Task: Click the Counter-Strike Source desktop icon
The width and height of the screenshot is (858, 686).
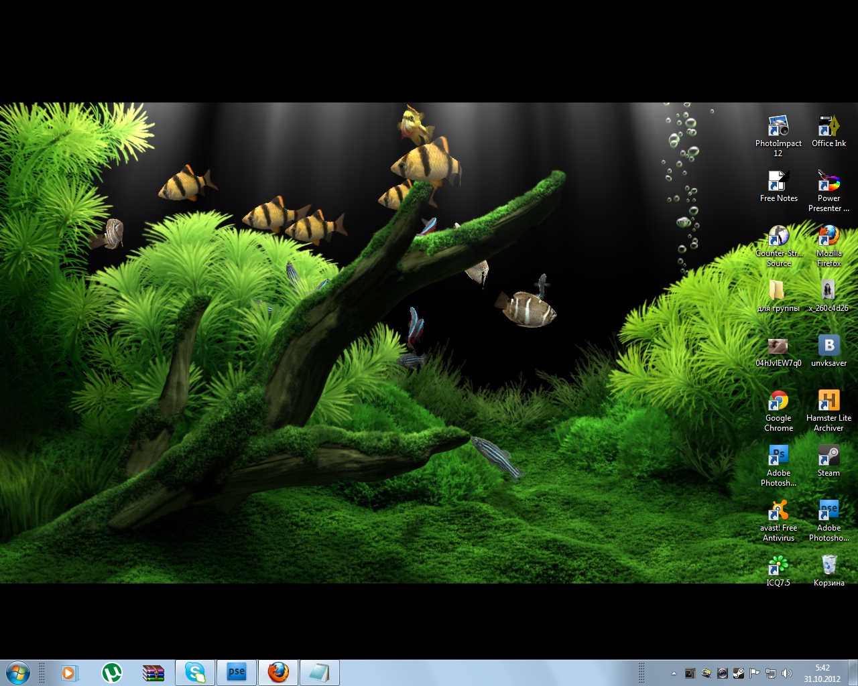Action: tap(778, 236)
